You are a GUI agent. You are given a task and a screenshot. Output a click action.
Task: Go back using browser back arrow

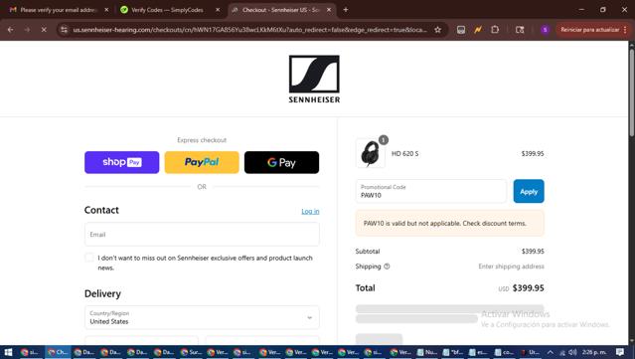click(x=11, y=30)
